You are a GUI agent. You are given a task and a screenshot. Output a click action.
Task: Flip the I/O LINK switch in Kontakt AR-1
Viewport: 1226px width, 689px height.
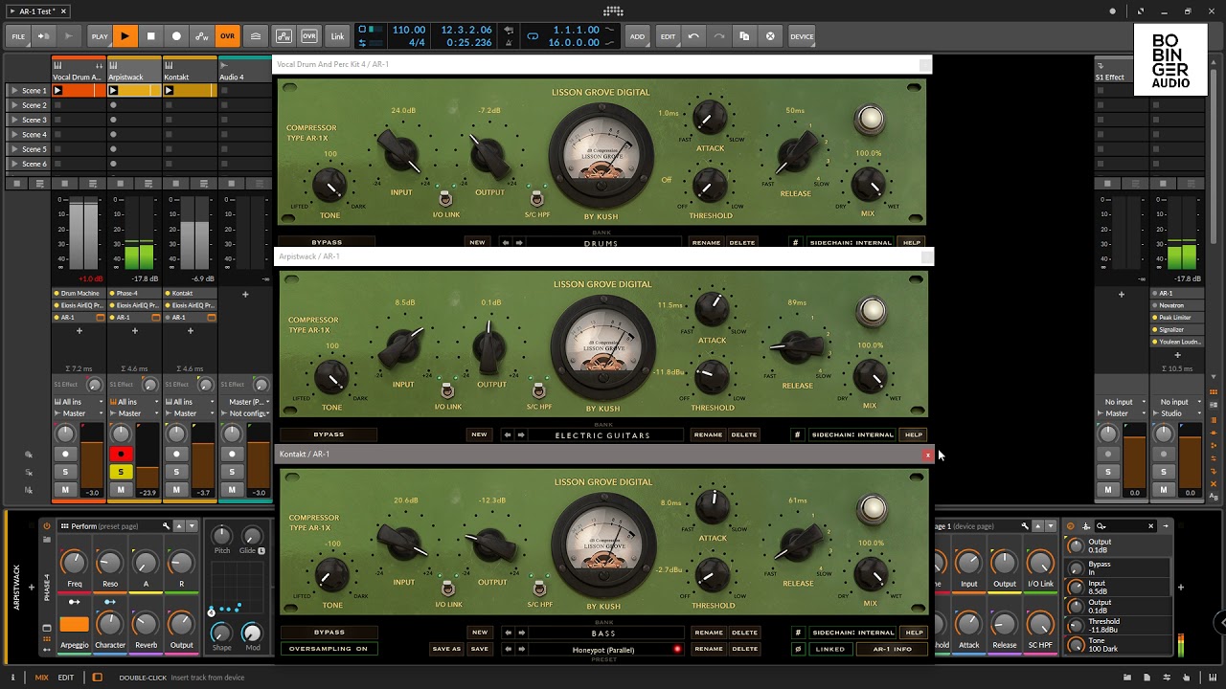[x=448, y=588]
